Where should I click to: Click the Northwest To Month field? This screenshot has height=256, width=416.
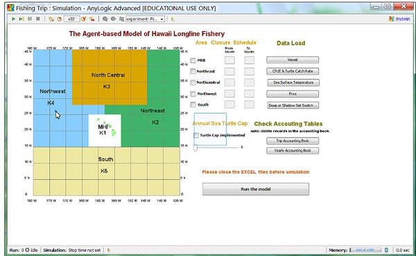[249, 93]
